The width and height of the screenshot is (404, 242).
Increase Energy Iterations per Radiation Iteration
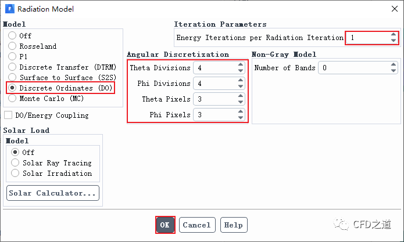tap(394, 35)
